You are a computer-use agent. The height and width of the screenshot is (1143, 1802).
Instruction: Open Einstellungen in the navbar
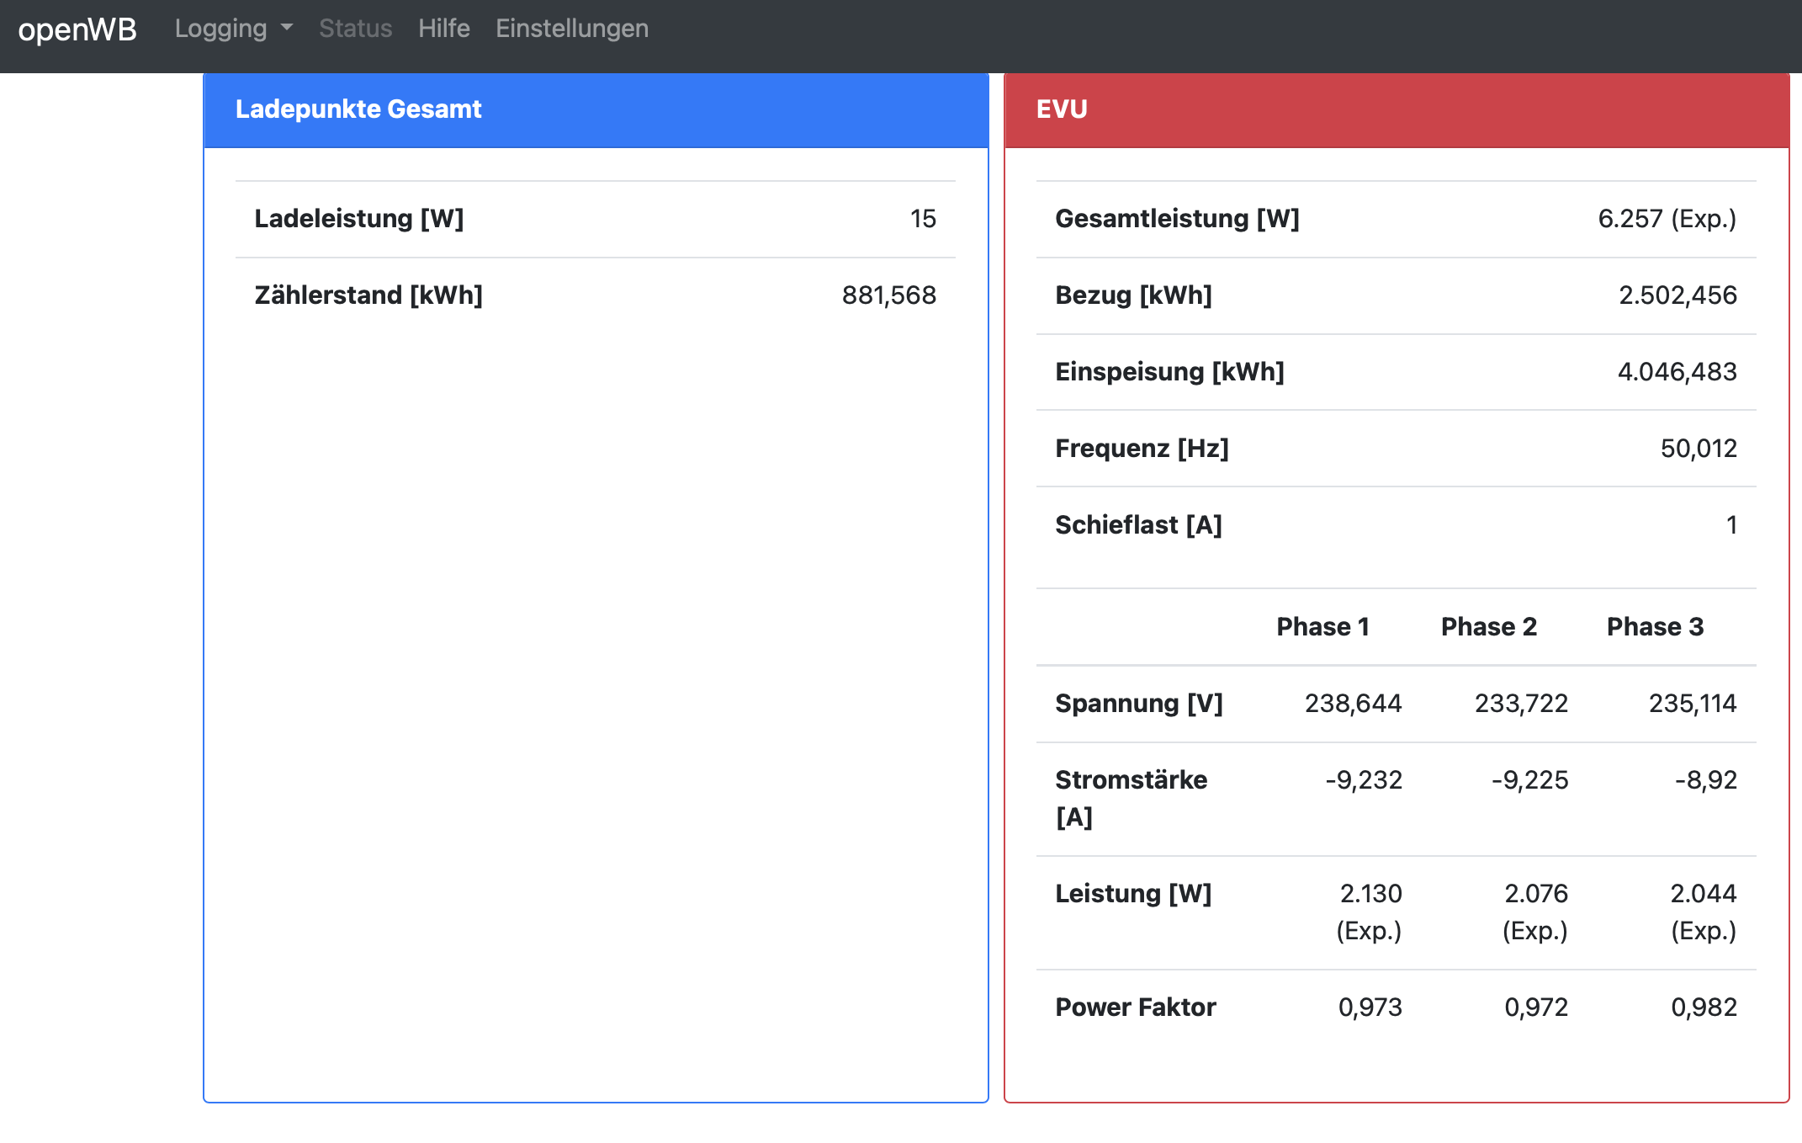pos(571,29)
